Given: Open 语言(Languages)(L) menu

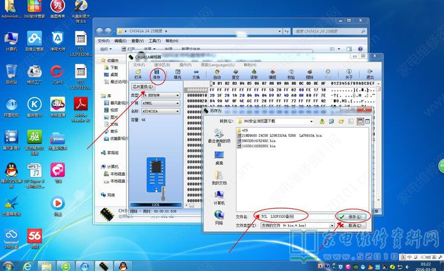Looking at the screenshot, I should tap(218, 65).
